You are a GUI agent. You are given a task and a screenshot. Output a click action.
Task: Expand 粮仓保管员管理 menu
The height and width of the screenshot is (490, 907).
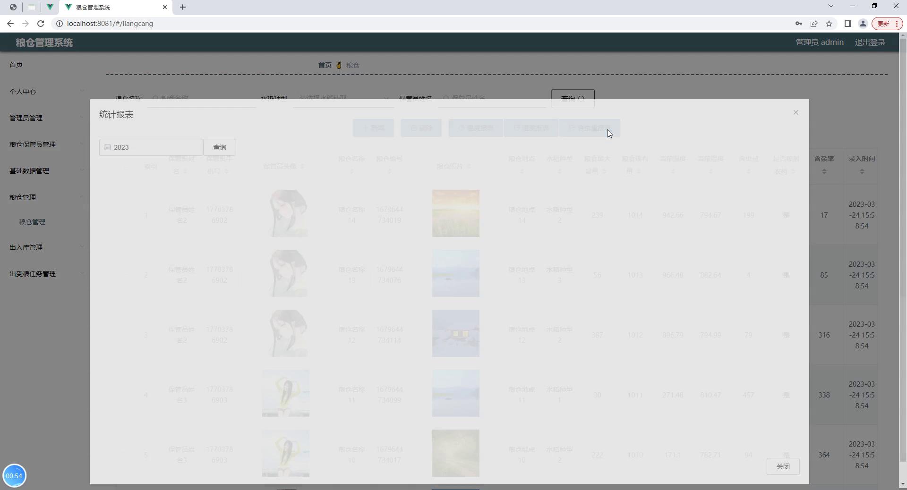click(x=46, y=144)
